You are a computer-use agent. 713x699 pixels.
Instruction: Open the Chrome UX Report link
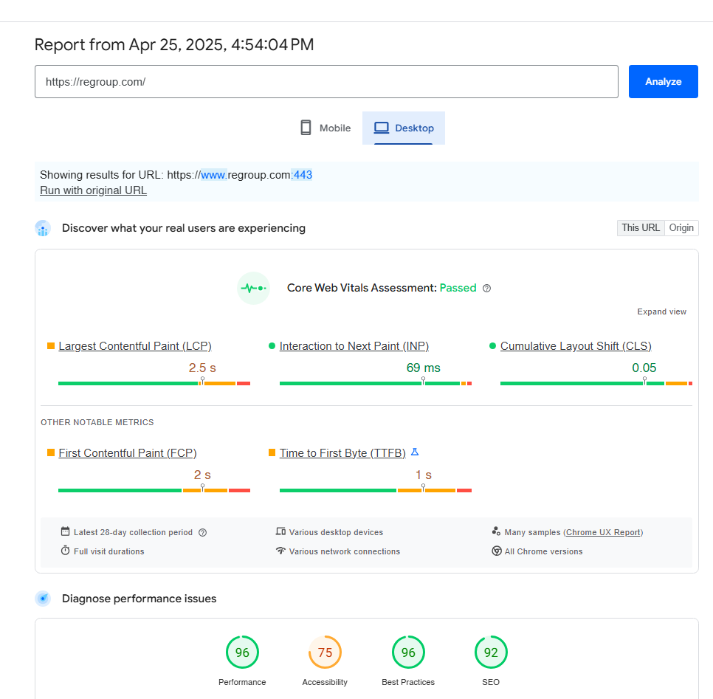pyautogui.click(x=604, y=532)
